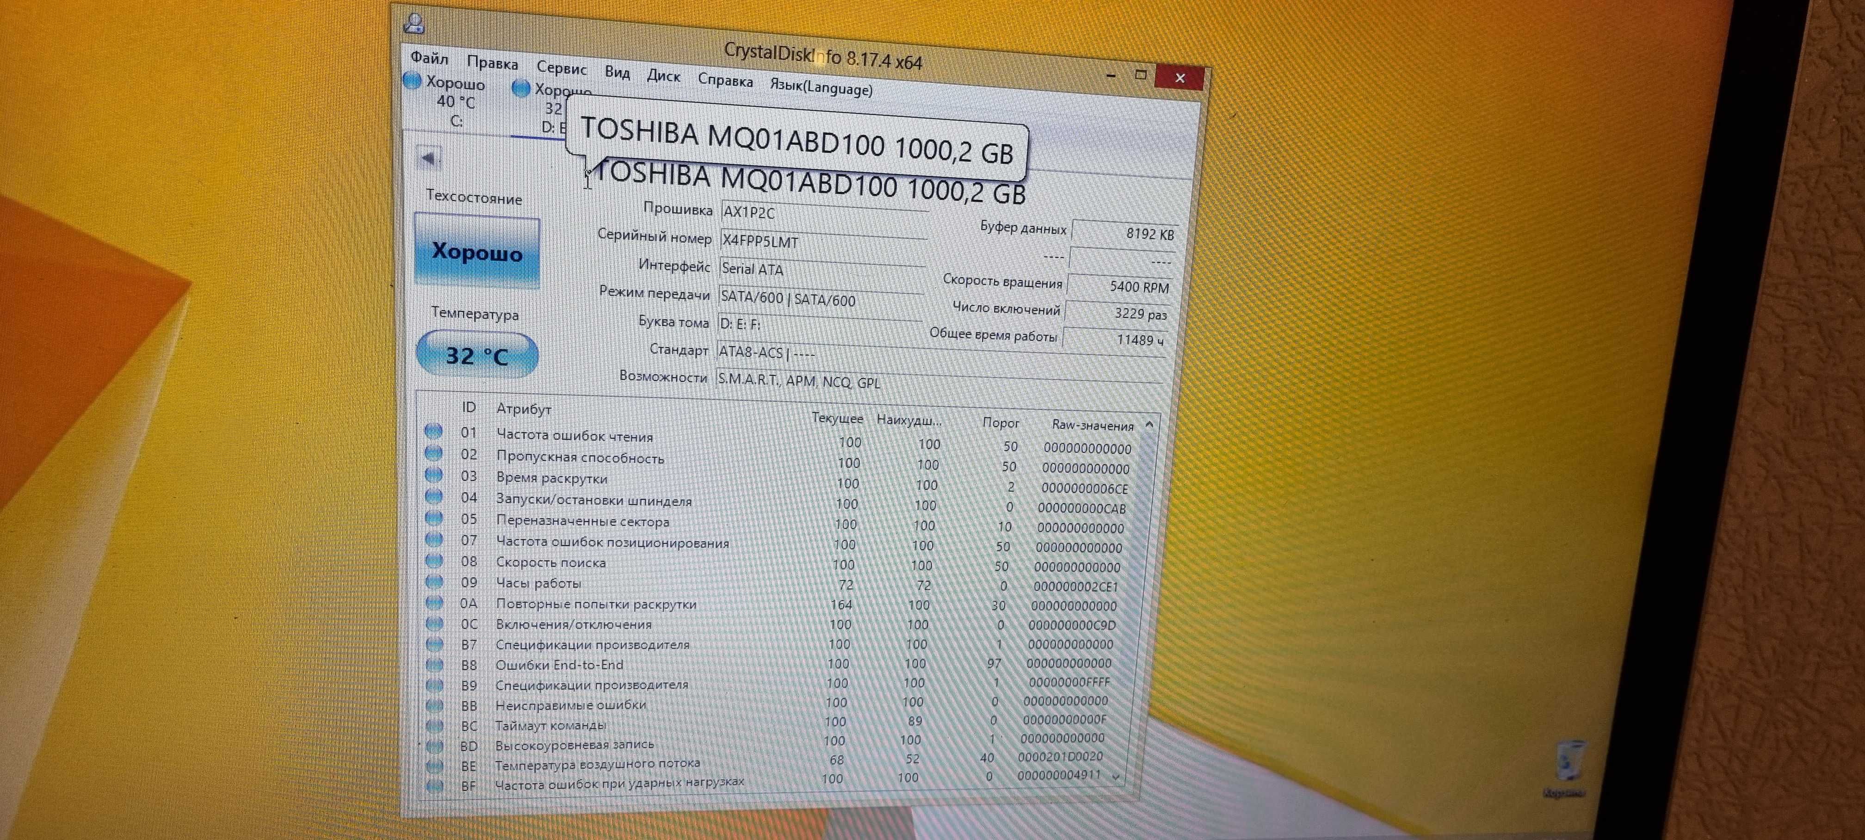This screenshot has width=1865, height=840.
Task: Click the status icon for attribute 01
Action: (x=433, y=432)
